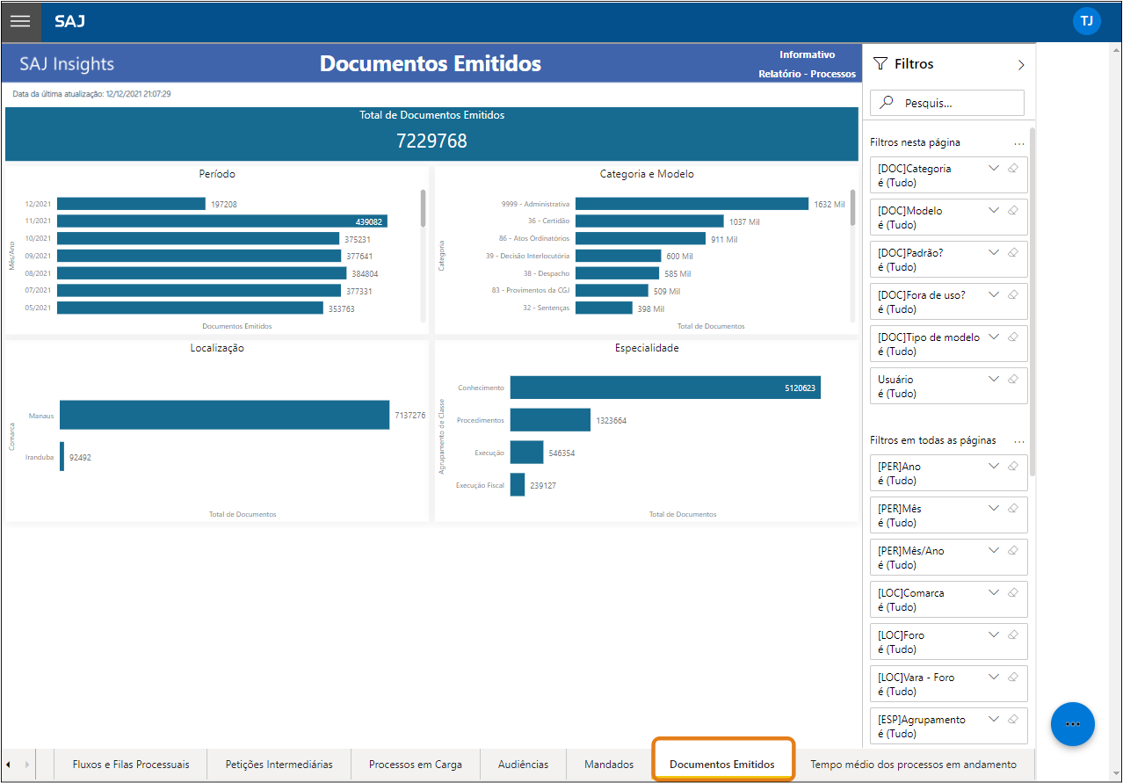Open the Relatório - Processos link

(807, 74)
